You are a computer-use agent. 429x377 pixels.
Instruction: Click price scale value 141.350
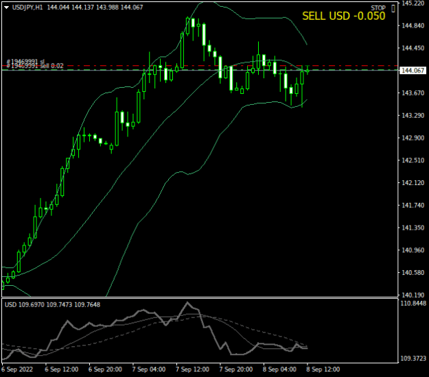click(413, 228)
